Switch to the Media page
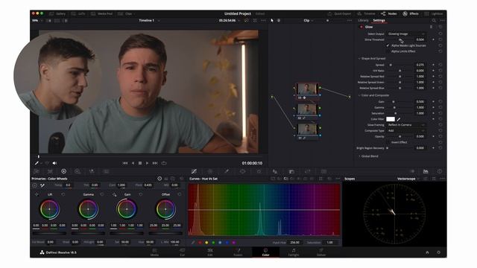 [x=154, y=252]
